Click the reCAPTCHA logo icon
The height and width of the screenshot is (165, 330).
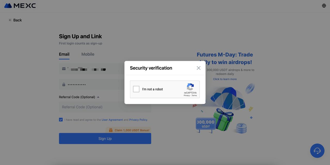(x=190, y=87)
